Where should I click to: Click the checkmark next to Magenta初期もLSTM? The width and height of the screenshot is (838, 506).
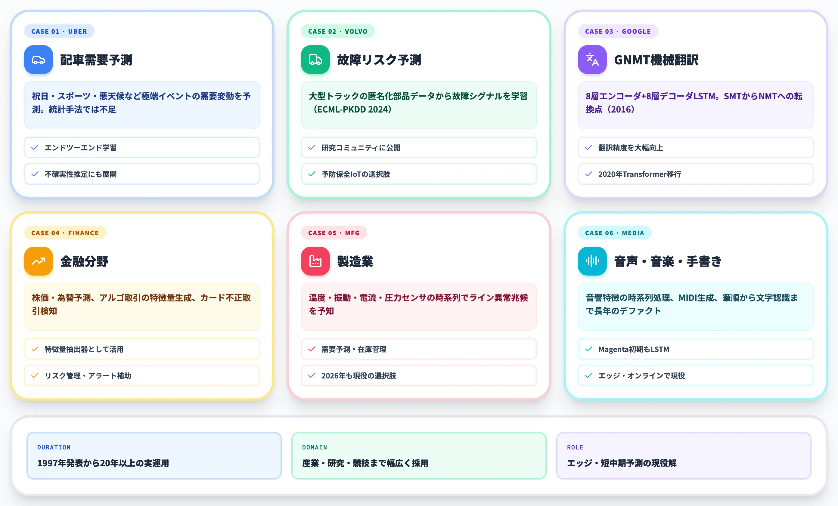[588, 349]
